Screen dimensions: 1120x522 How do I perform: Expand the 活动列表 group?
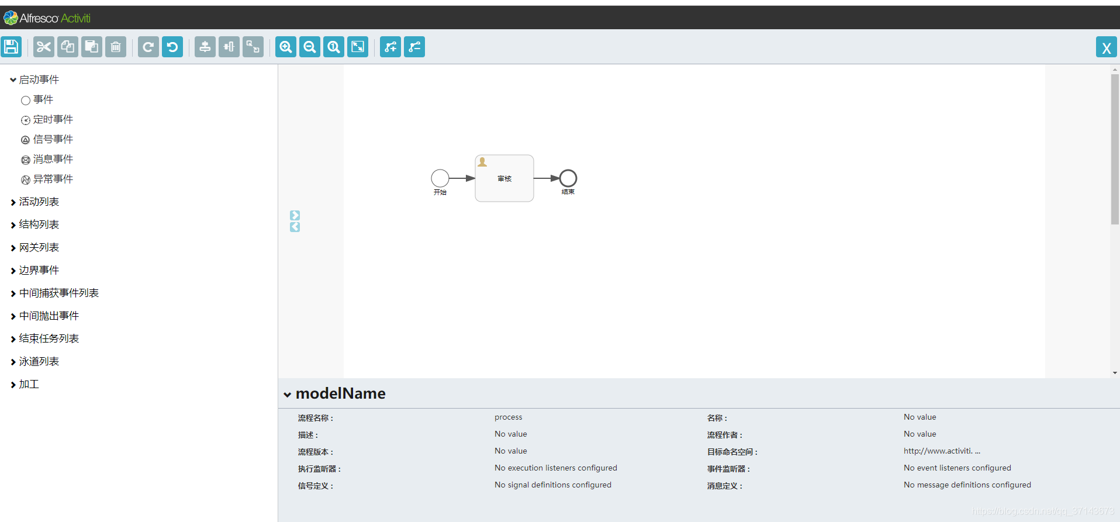point(34,202)
